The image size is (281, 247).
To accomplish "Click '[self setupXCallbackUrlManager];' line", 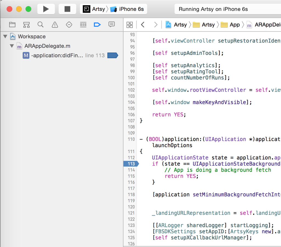I will click(202, 238).
